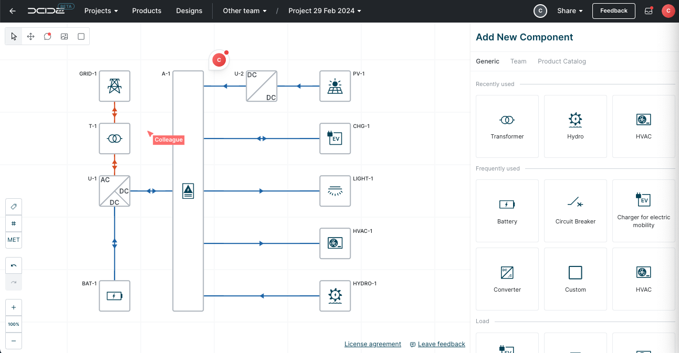The width and height of the screenshot is (679, 353).
Task: Add a Charger for electric mobility
Action: pos(644,211)
